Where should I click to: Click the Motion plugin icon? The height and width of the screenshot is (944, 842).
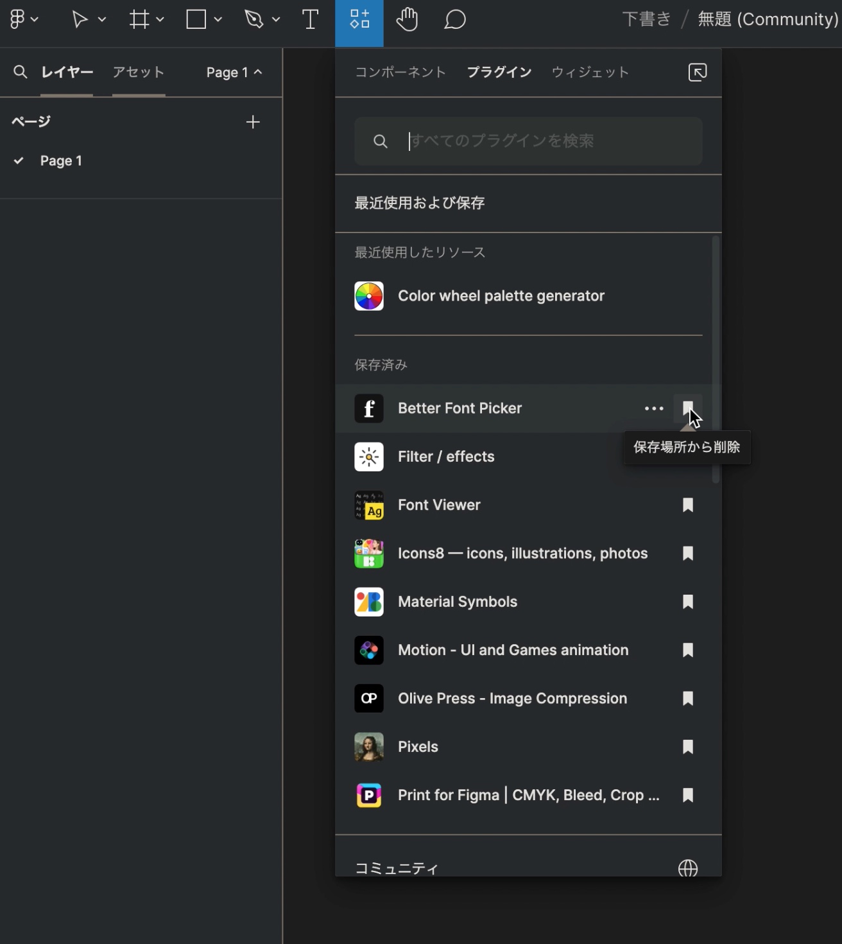[x=369, y=650]
